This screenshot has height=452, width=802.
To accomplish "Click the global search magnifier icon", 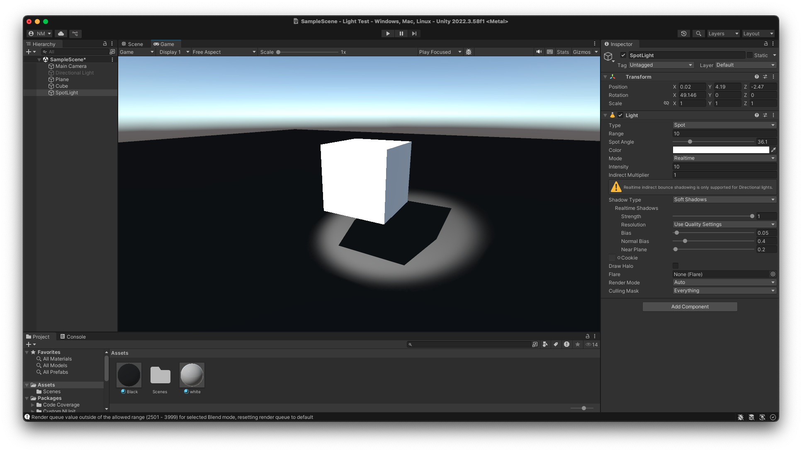I will click(699, 34).
